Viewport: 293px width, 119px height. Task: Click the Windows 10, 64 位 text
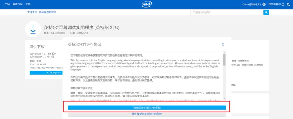coord(43,54)
